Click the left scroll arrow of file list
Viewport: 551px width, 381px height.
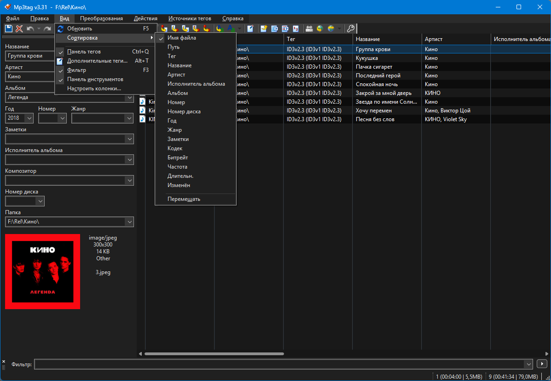click(x=140, y=353)
